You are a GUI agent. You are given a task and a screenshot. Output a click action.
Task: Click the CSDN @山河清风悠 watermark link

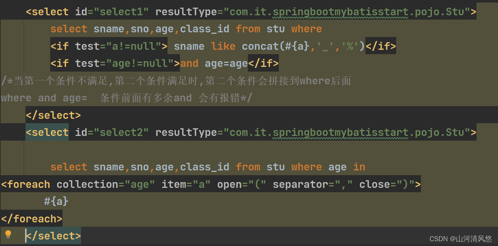click(461, 239)
